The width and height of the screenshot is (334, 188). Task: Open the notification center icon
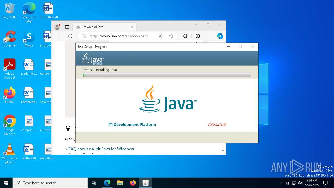click(x=325, y=183)
